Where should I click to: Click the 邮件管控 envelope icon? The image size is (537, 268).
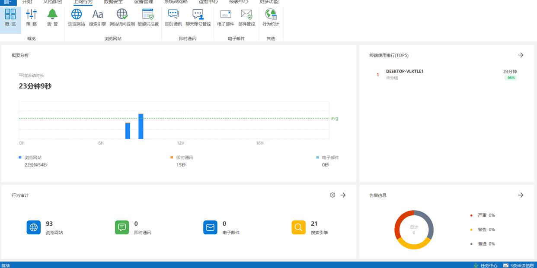(246, 17)
